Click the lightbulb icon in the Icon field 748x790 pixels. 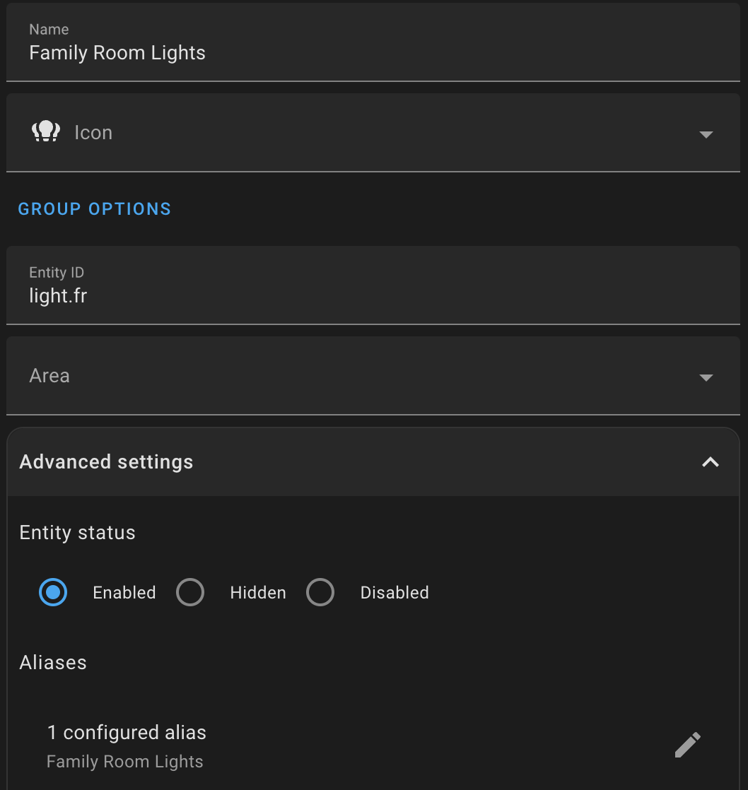click(x=46, y=131)
